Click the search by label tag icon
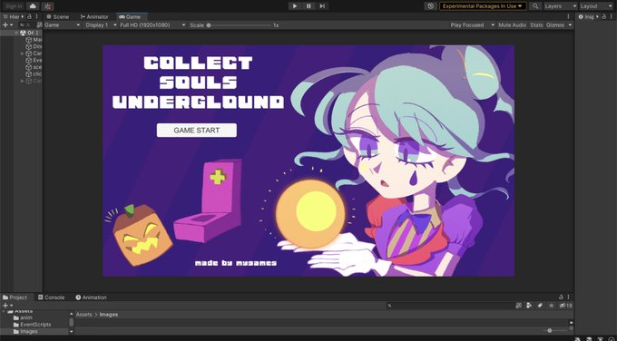The height and width of the screenshot is (341, 617). coord(540,306)
